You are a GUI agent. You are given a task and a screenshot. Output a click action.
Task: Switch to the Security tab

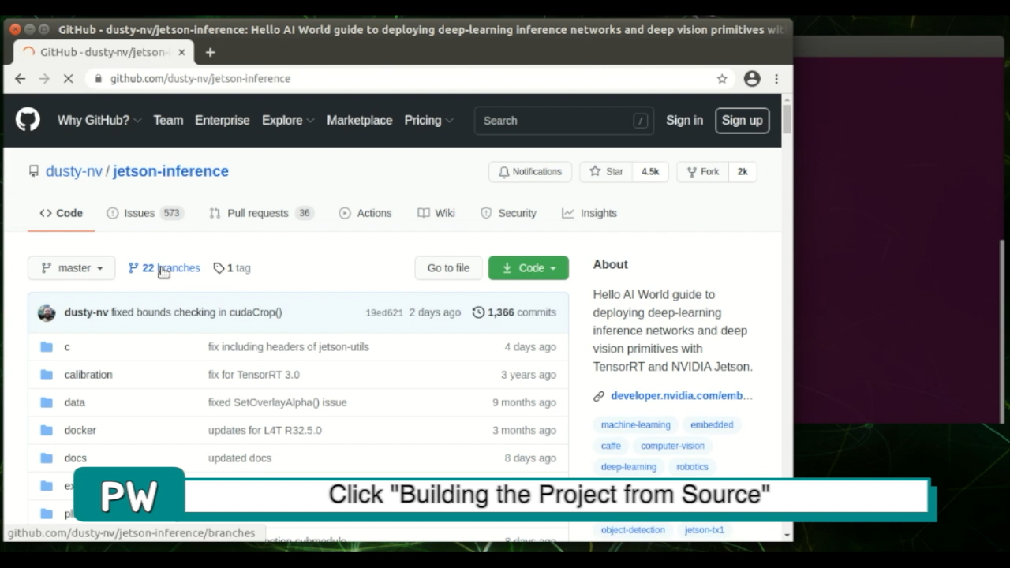509,213
